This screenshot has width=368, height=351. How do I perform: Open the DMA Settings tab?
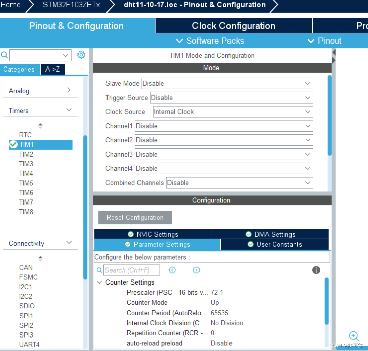tap(270, 234)
